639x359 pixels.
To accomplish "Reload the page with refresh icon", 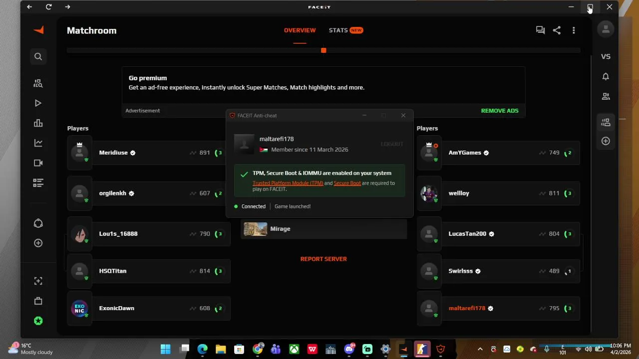I will tap(48, 7).
